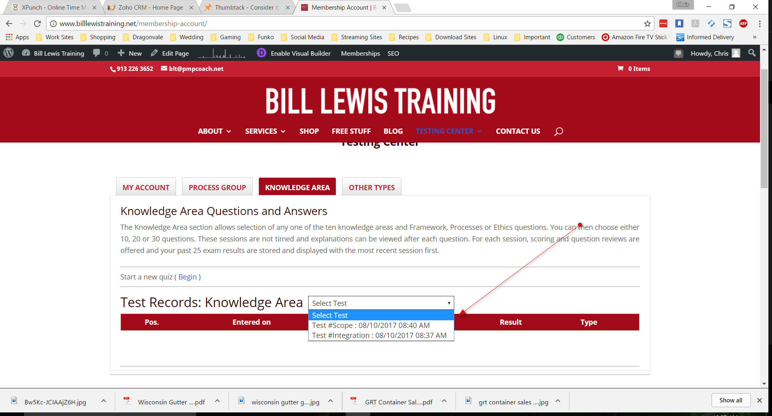The image size is (772, 416).
Task: Switch to the MY ACCOUNT tab
Action: 146,187
